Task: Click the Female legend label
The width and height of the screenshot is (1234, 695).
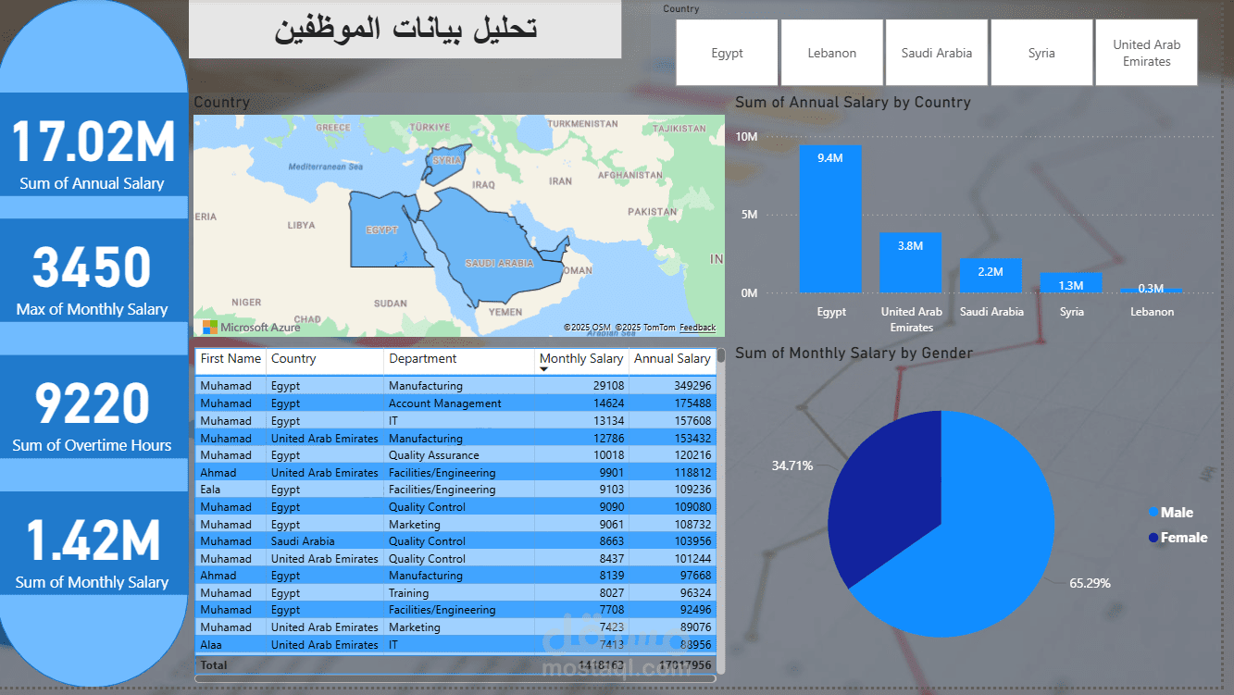Action: click(1184, 538)
